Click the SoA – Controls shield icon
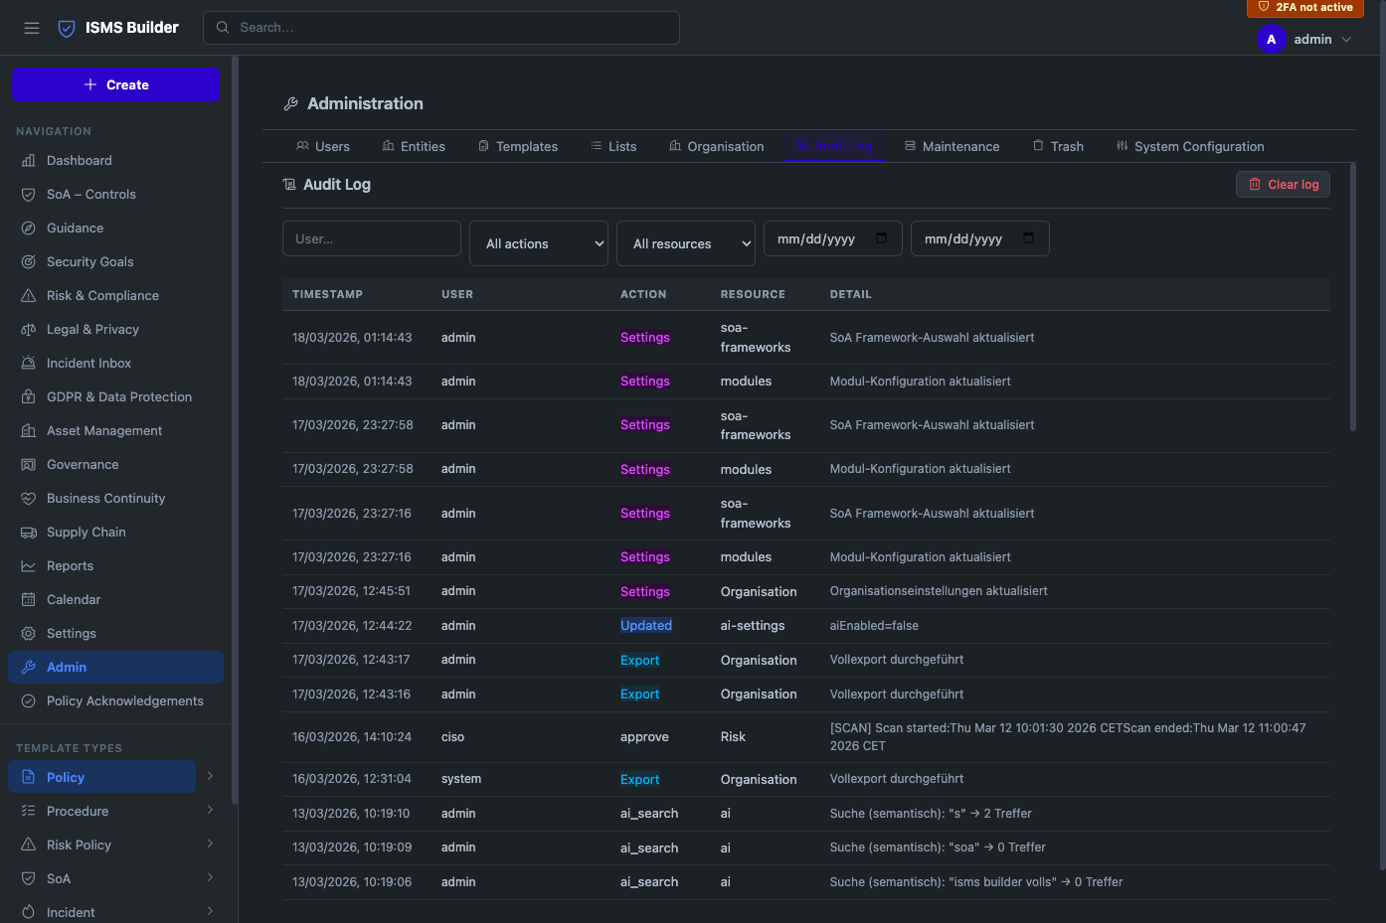The width and height of the screenshot is (1386, 923). pyautogui.click(x=29, y=194)
